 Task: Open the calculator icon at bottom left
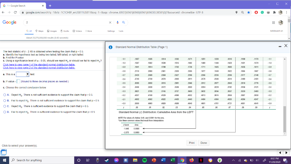[3, 152]
